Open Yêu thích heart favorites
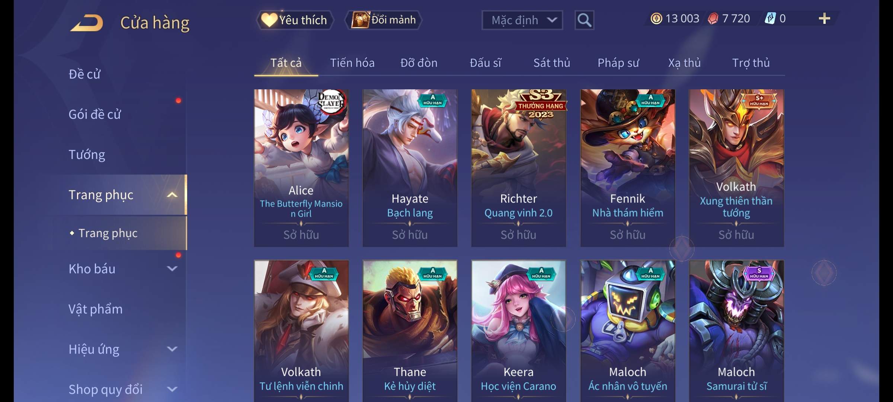 [294, 20]
